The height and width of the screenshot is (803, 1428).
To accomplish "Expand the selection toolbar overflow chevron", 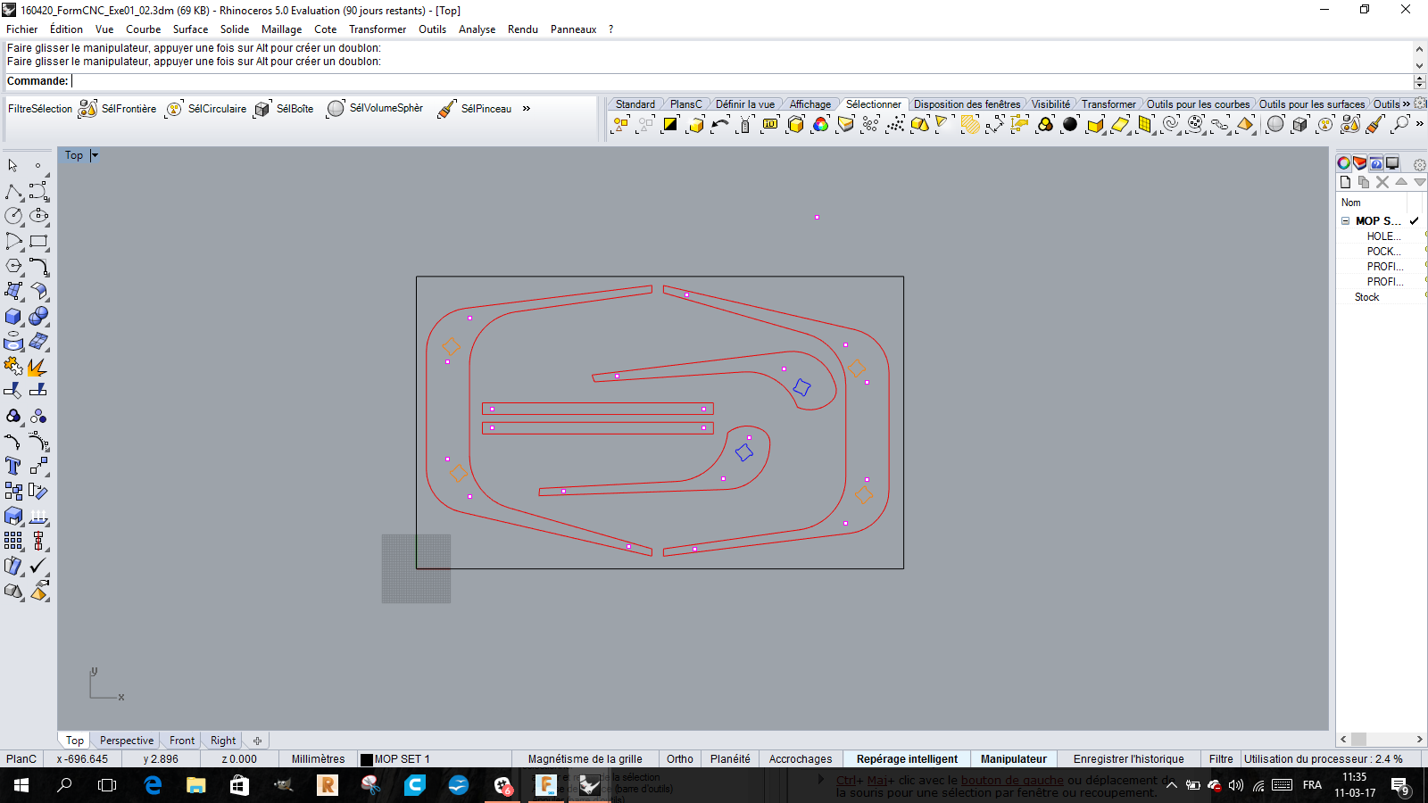I will click(x=527, y=109).
